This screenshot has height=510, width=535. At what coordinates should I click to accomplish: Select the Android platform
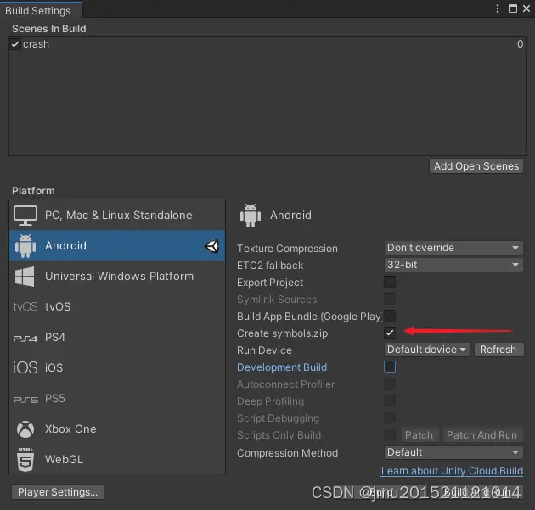(117, 245)
